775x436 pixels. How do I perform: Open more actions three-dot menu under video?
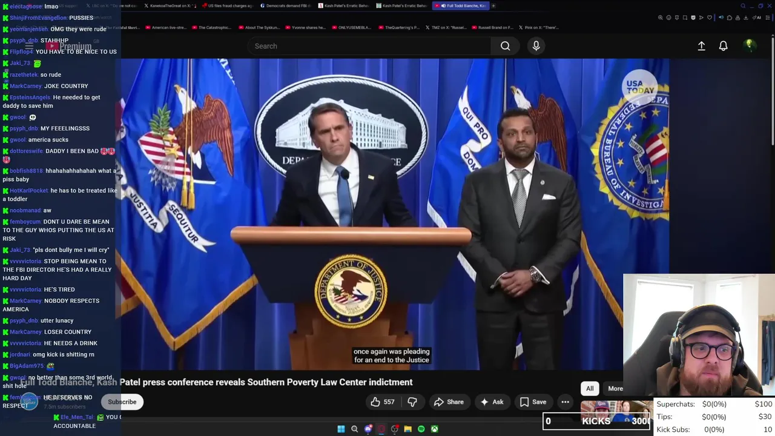565,402
